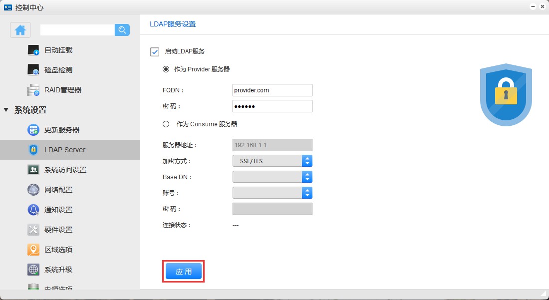Open the 账号 dropdown list

point(273,193)
